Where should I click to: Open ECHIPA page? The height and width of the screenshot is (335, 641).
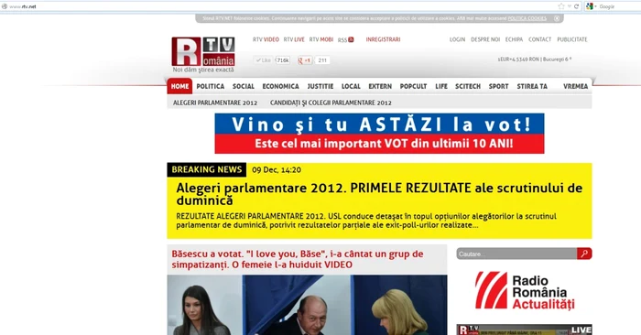tap(514, 39)
